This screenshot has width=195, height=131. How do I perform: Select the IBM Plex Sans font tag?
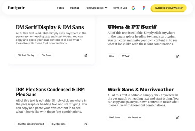[x=58, y=124]
